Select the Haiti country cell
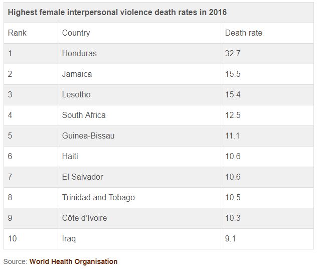320x269 pixels. coord(70,156)
